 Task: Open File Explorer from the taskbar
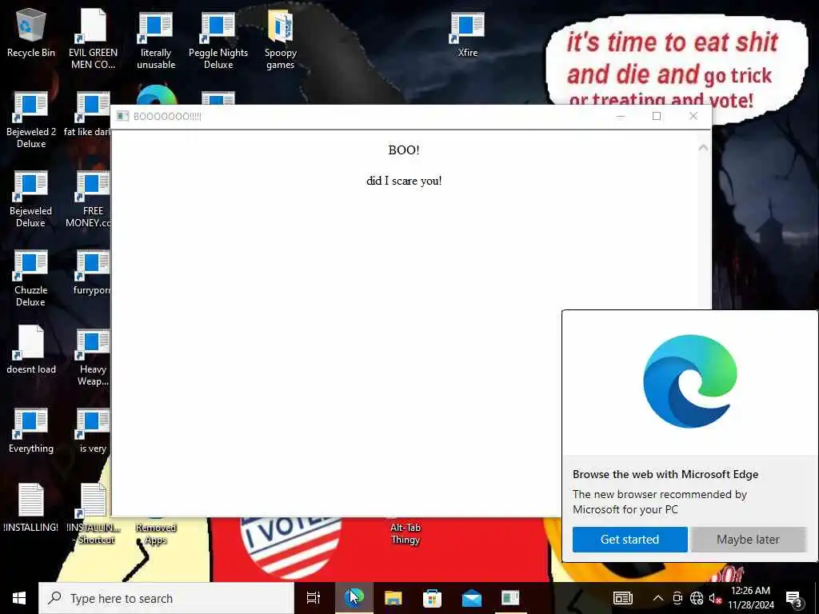(394, 598)
